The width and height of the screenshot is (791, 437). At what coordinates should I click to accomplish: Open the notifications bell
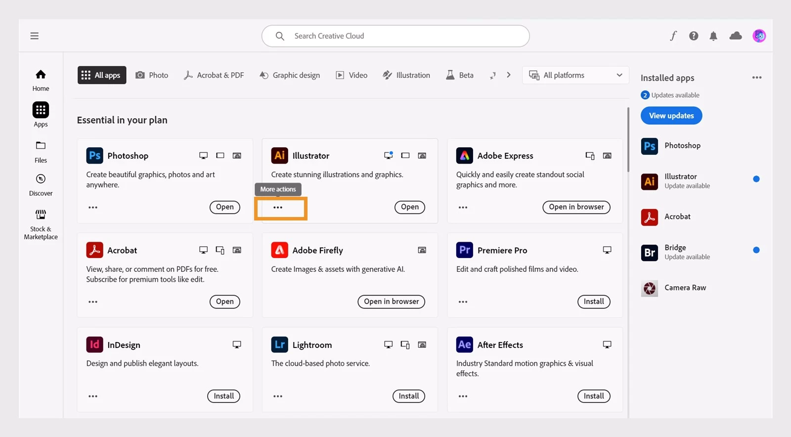point(713,36)
